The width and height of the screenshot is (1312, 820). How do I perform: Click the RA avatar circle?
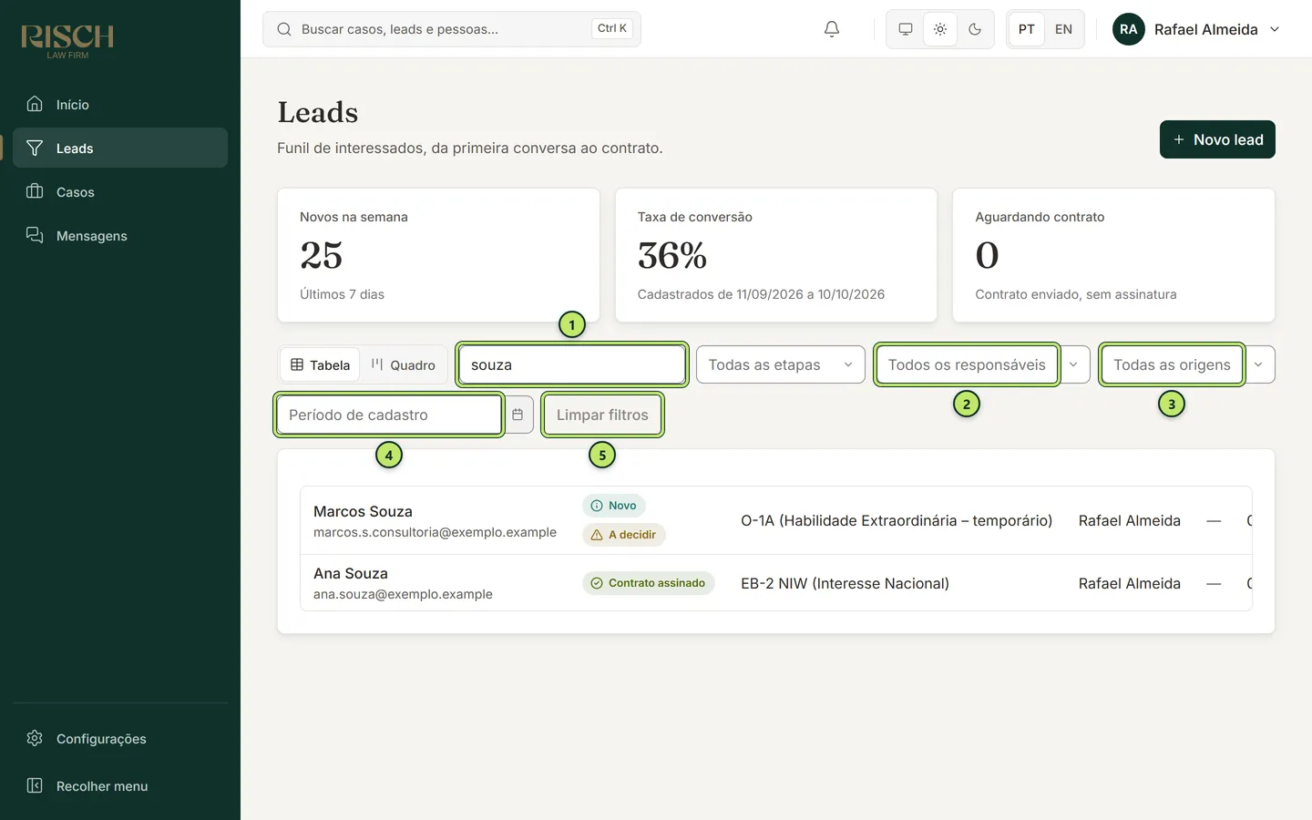1129,29
